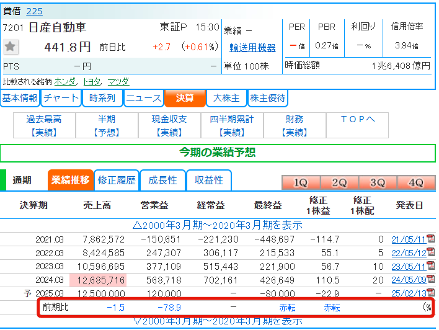Compare with トヨタ stock link
439x330 pixels.
92,81
